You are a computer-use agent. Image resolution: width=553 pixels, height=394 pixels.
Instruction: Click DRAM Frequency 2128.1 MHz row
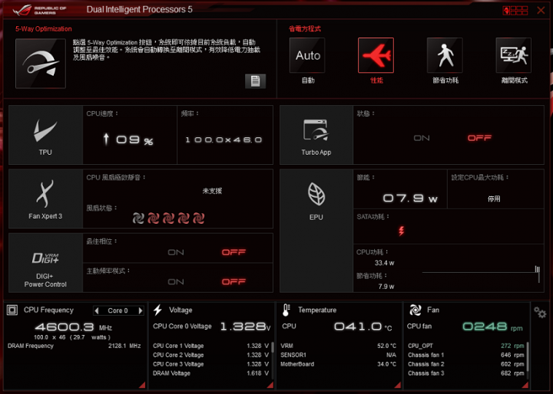(x=74, y=346)
